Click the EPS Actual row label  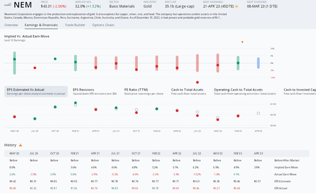click(281, 189)
